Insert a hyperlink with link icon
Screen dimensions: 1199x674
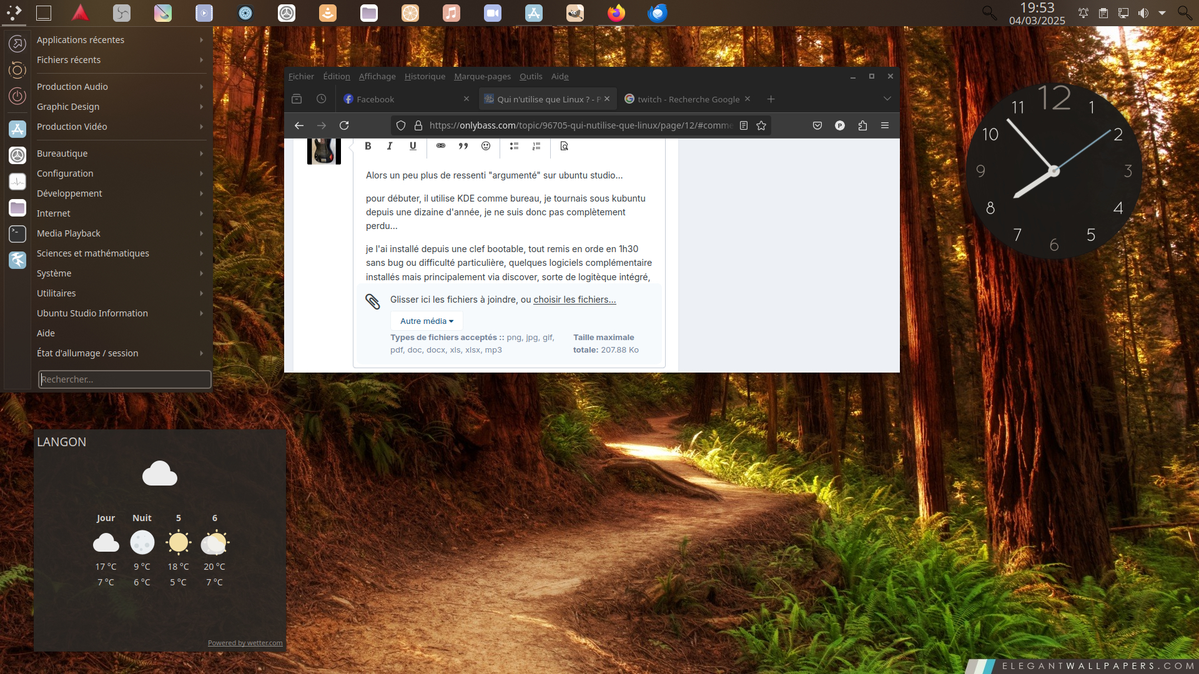(441, 146)
